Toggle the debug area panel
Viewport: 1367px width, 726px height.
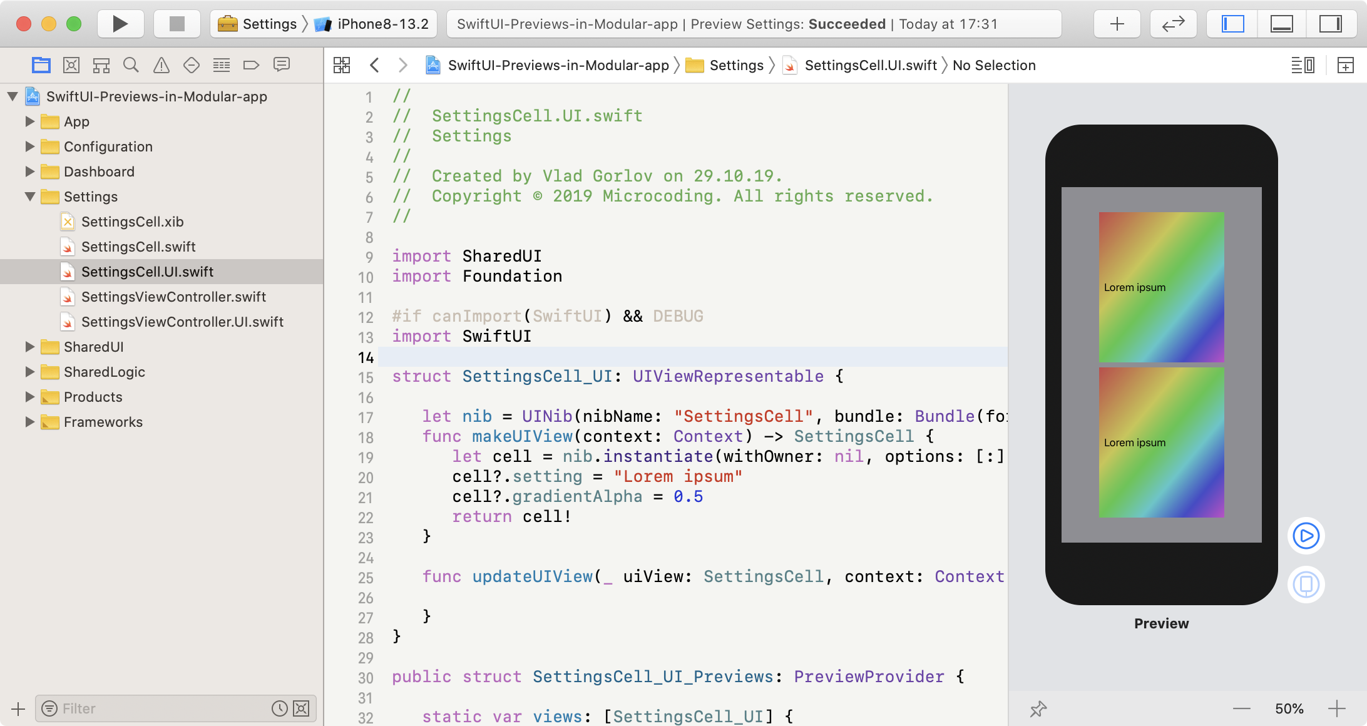(x=1281, y=24)
